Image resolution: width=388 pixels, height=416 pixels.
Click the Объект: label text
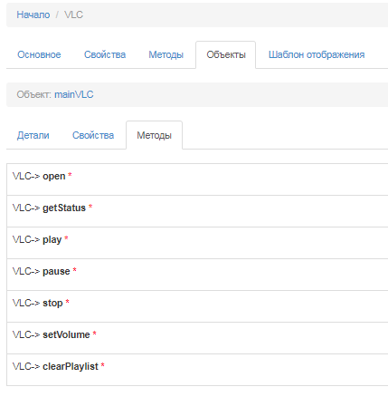(34, 94)
